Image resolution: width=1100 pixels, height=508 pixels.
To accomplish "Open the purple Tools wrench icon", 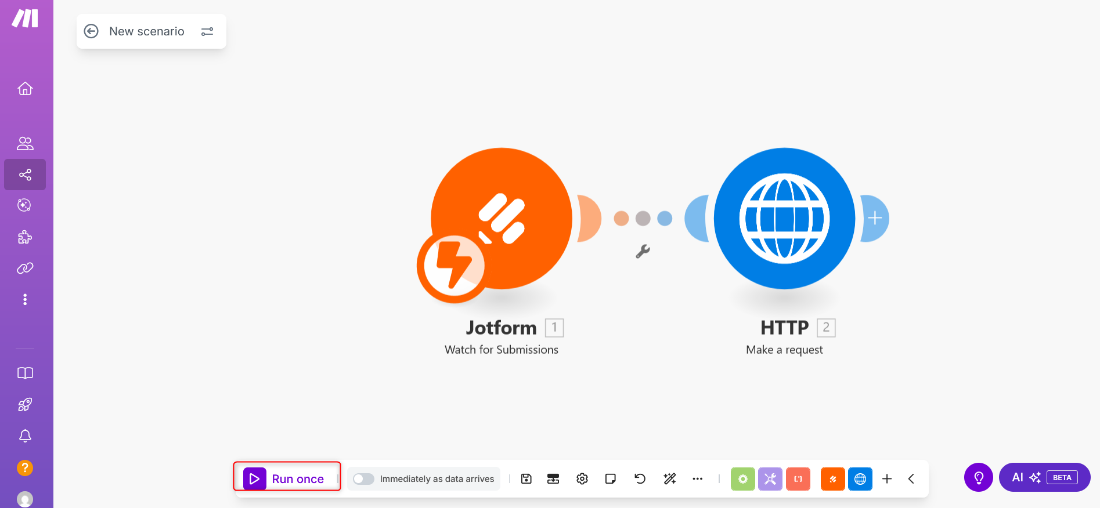I will [x=770, y=479].
